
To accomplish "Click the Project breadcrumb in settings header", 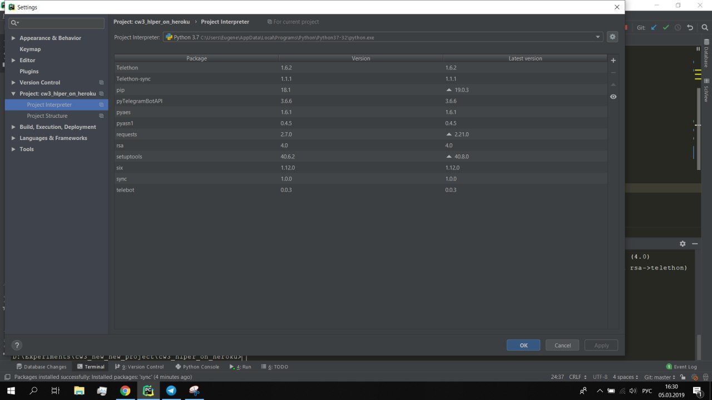I will pyautogui.click(x=151, y=22).
